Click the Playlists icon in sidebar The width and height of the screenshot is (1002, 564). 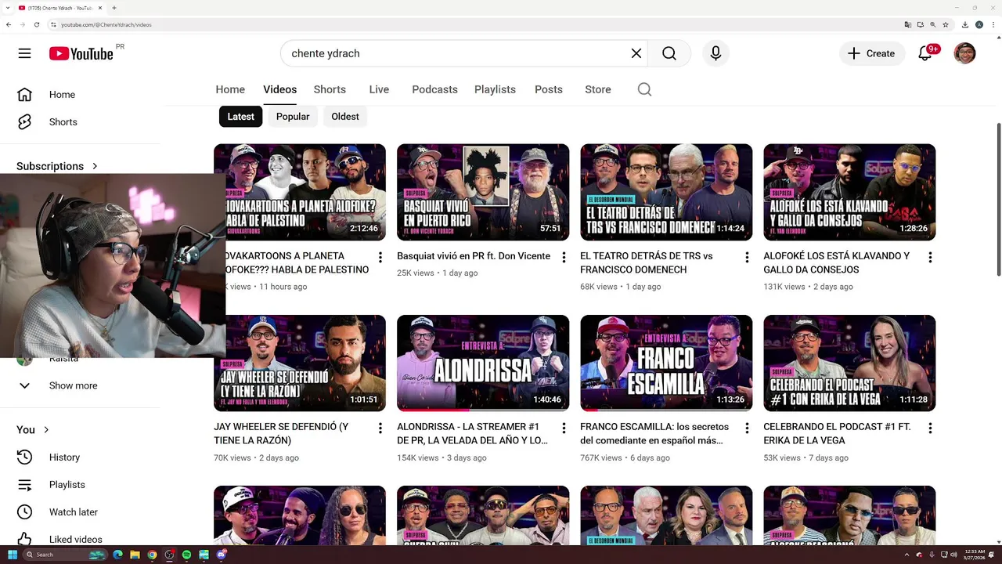25,485
